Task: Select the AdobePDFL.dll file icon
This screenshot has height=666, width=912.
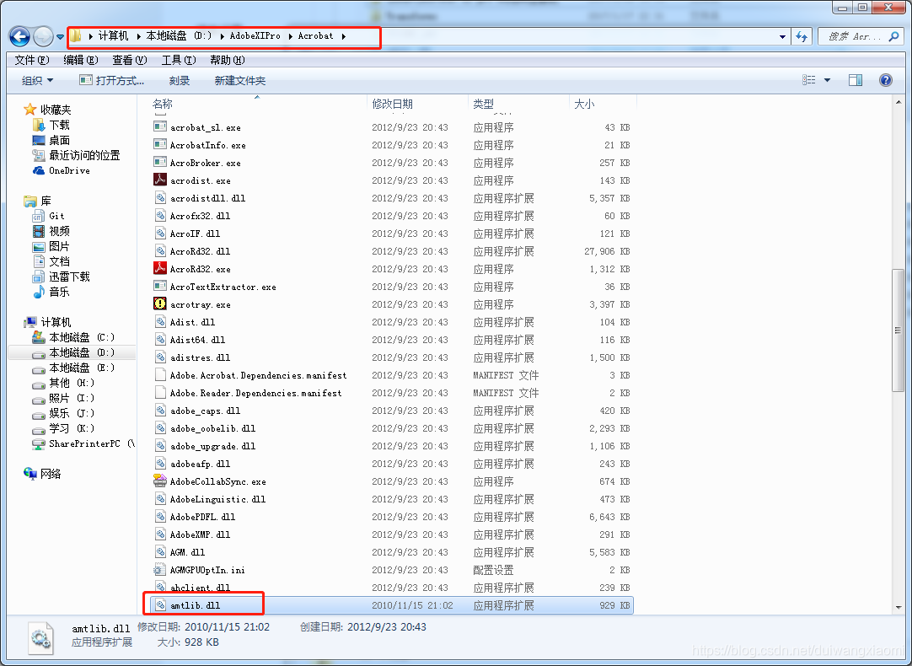Action: pos(160,517)
